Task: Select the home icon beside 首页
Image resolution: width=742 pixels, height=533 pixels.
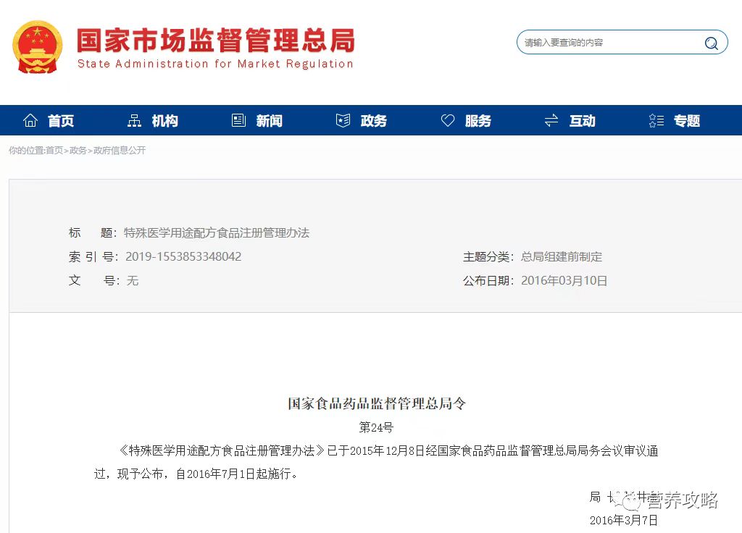Action: [x=30, y=120]
